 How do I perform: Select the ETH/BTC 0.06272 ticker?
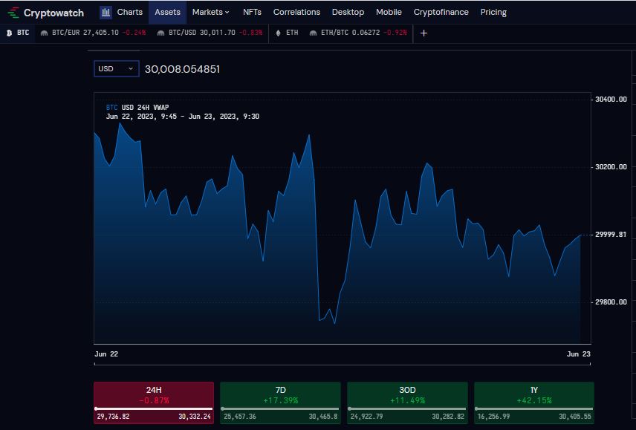(x=358, y=33)
